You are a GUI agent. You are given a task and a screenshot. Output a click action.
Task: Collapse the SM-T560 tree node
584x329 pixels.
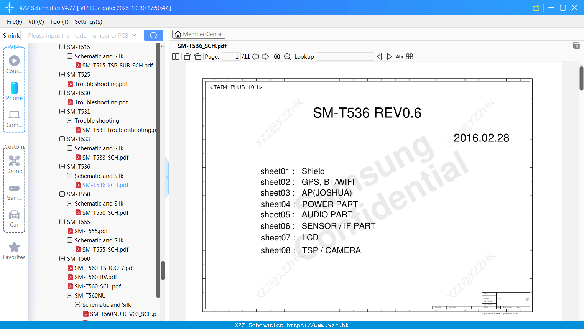pyautogui.click(x=62, y=258)
